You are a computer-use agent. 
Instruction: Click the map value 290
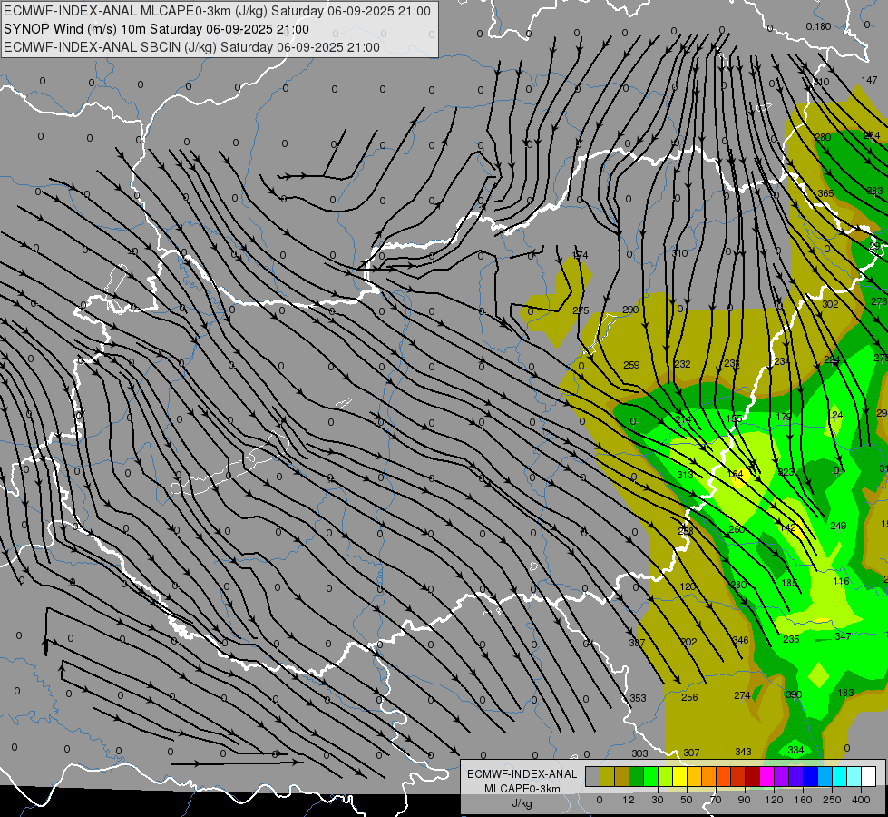click(x=630, y=310)
